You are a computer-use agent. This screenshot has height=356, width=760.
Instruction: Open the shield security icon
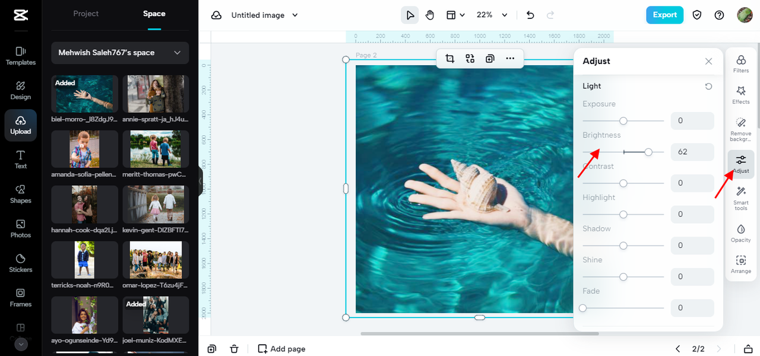(698, 15)
